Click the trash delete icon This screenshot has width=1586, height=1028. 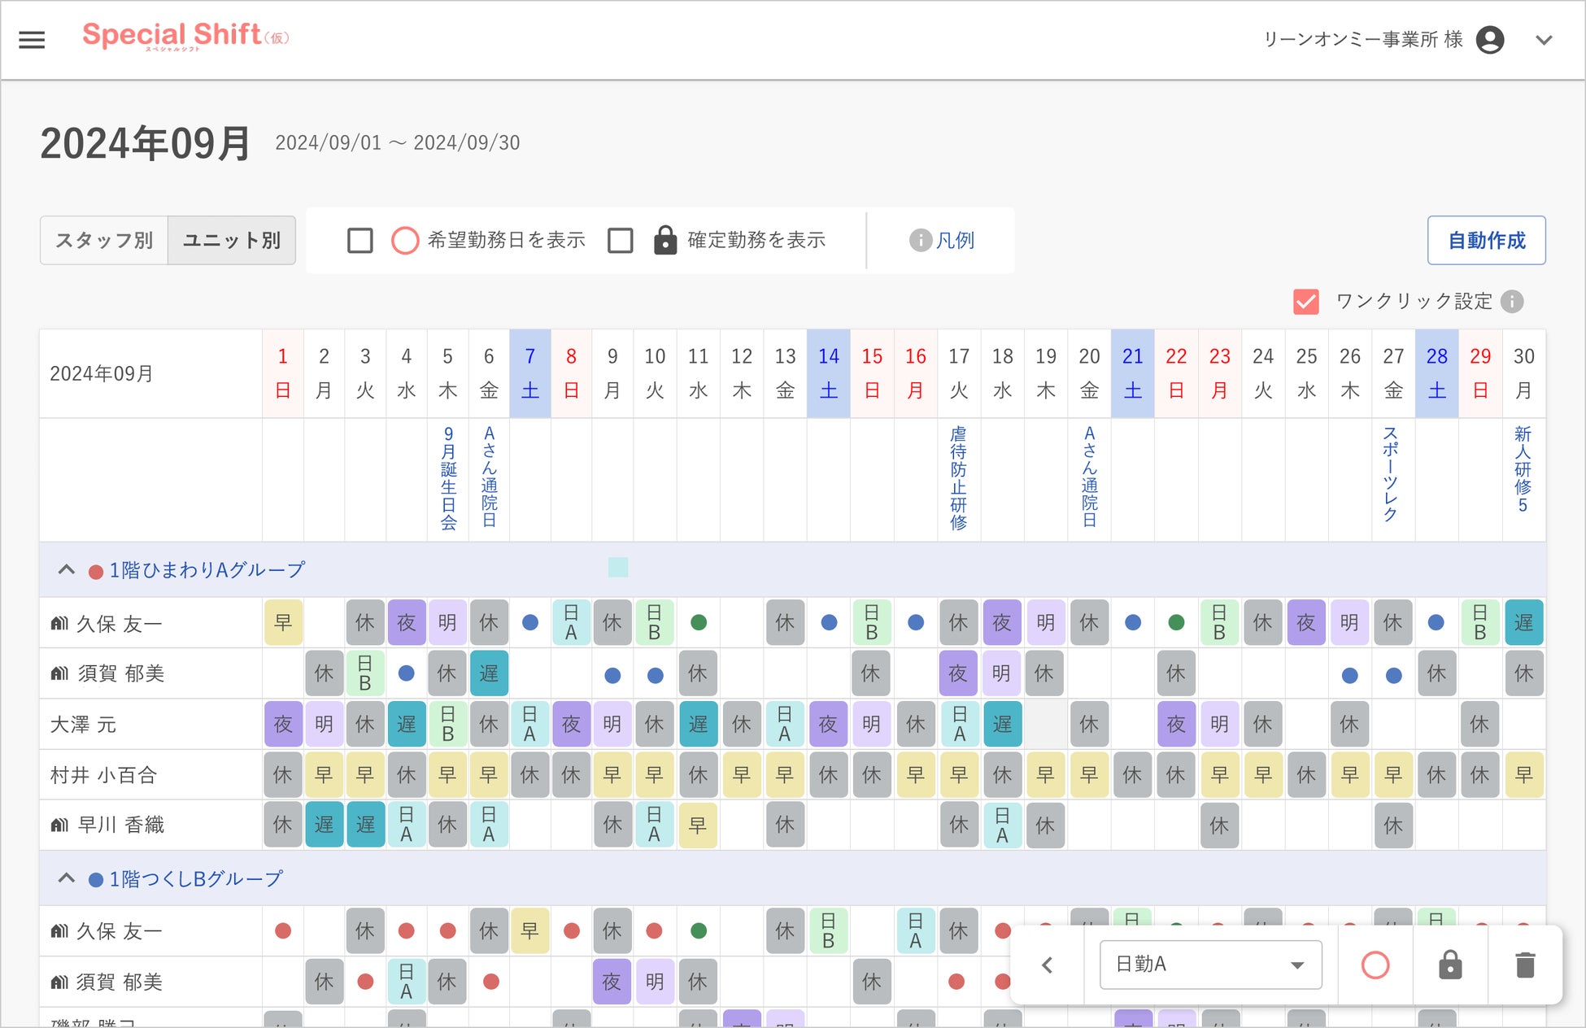pyautogui.click(x=1525, y=965)
